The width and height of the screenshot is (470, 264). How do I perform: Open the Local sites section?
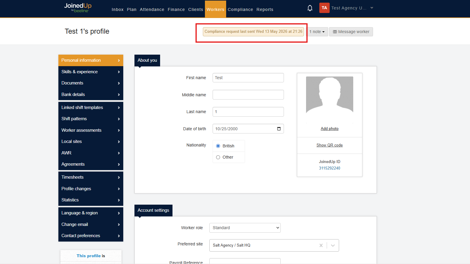coord(91,141)
